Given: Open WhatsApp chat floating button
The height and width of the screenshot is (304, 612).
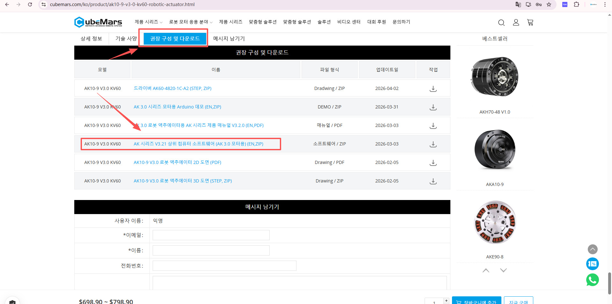Looking at the screenshot, I should [592, 280].
